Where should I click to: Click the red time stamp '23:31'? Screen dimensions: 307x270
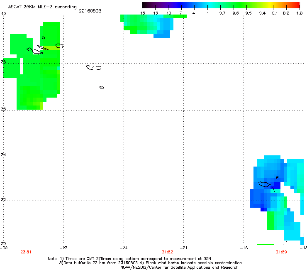[26, 252]
